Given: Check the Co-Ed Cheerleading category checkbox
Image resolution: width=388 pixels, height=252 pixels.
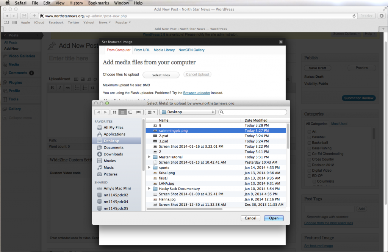Looking at the screenshot, I should [309, 154].
